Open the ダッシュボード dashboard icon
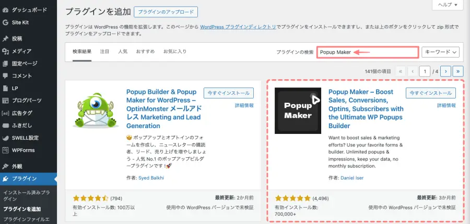This screenshot has height=224, width=470. pos(5,10)
